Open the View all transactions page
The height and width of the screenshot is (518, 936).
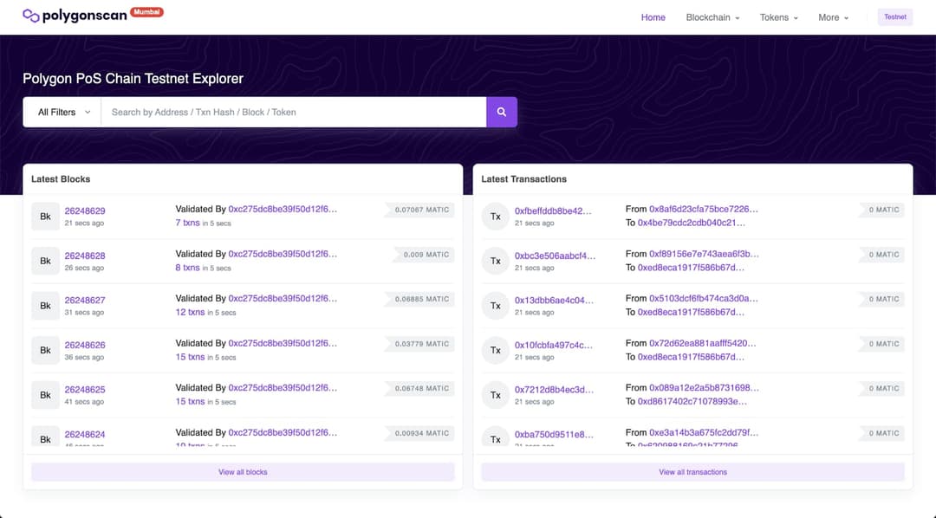(x=692, y=471)
